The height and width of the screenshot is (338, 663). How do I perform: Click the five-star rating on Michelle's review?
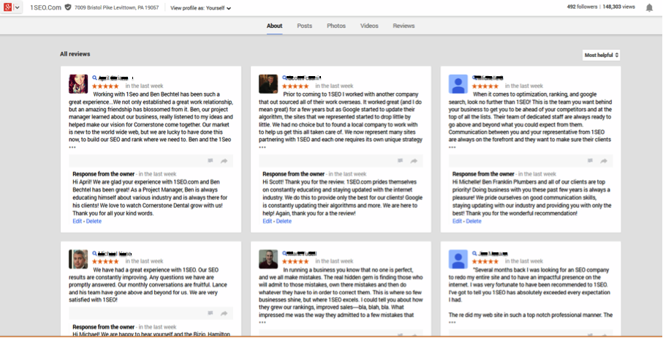(485, 86)
